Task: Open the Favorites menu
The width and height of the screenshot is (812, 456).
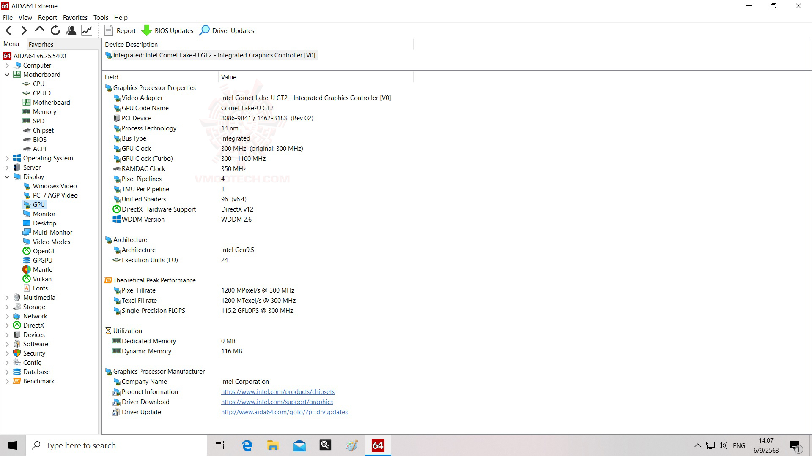Action: pyautogui.click(x=75, y=17)
